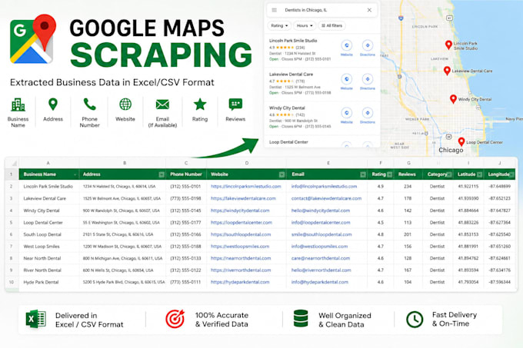
Task: Click the Address location pin feature icon
Action: 53,104
